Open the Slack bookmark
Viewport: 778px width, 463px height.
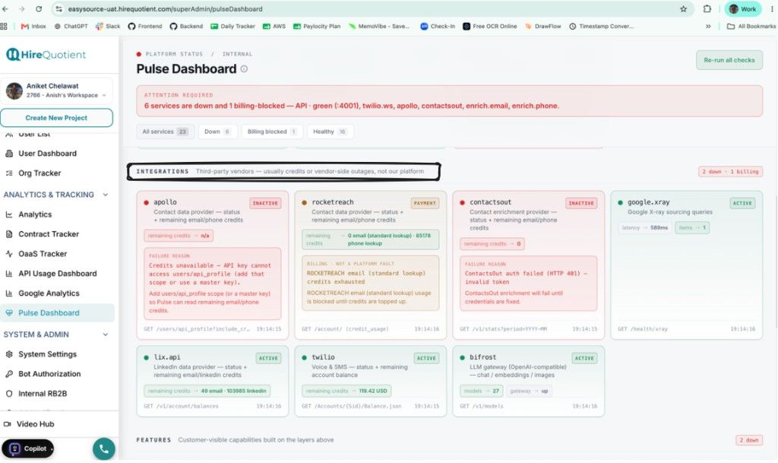[108, 27]
